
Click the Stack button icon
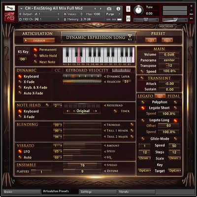pyautogui.click(x=115, y=111)
